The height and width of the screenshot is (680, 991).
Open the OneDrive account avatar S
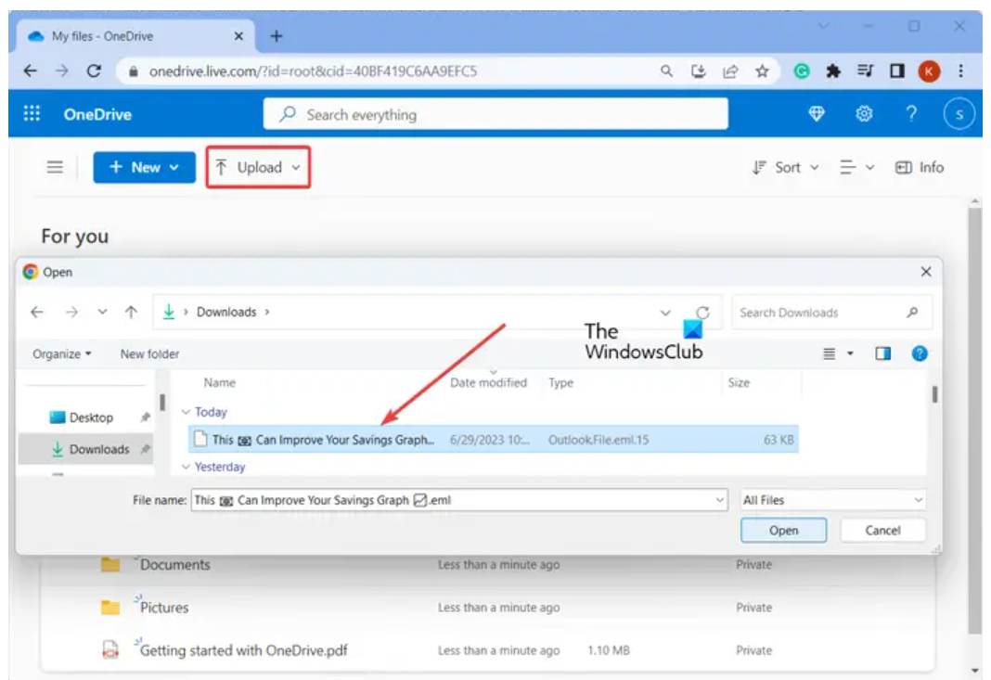coord(959,114)
